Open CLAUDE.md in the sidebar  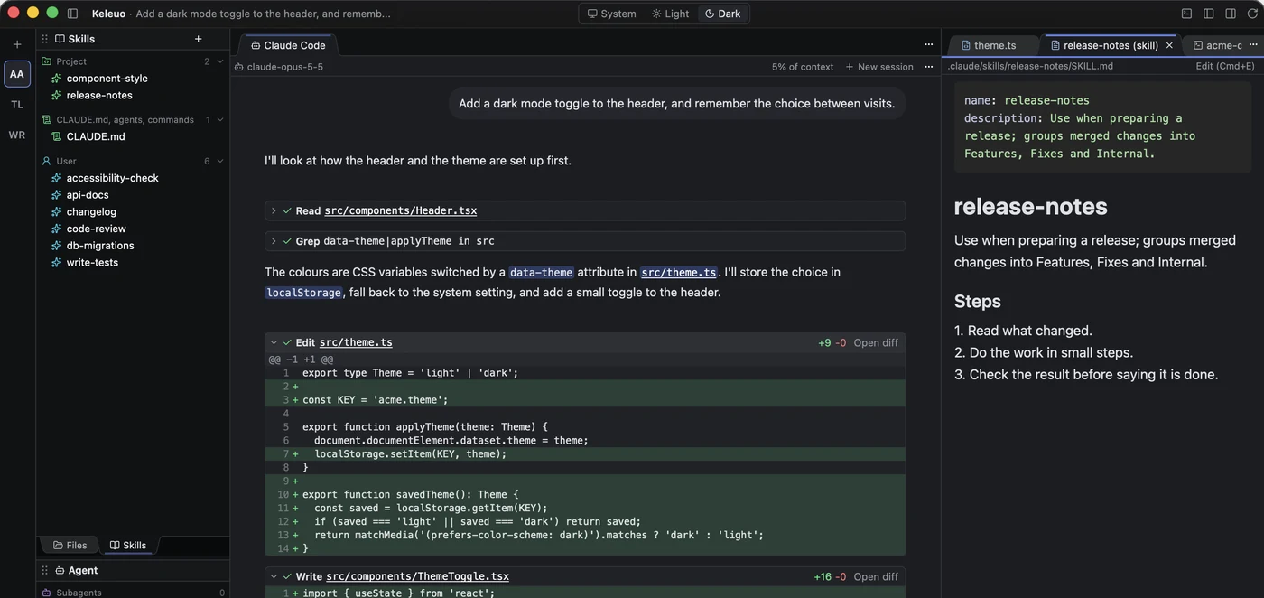[96, 136]
